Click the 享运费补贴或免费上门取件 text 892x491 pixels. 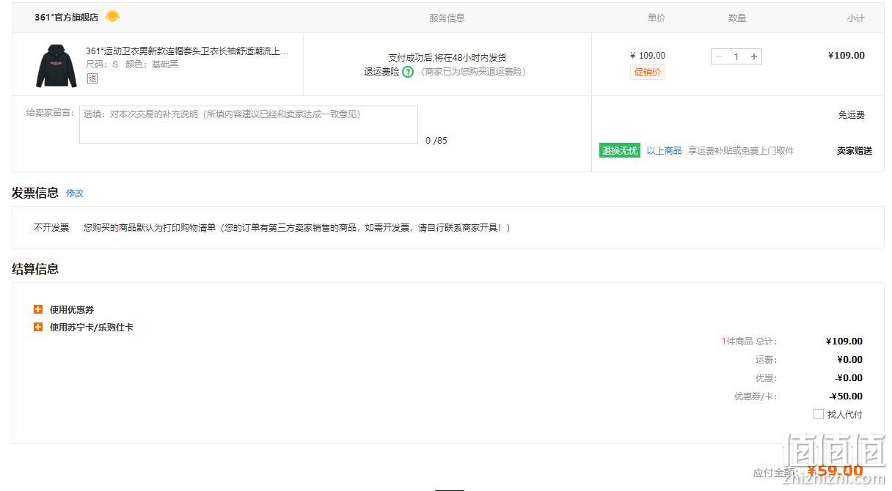tap(741, 151)
